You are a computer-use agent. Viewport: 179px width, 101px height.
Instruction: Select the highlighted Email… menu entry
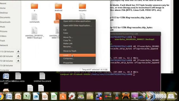coord(77,55)
